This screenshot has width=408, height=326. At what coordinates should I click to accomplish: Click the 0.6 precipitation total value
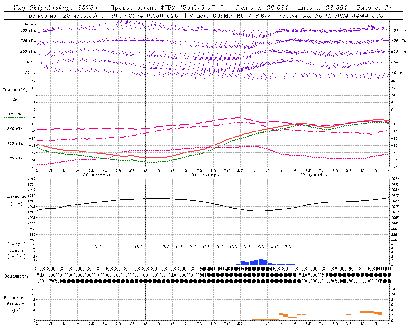[x=274, y=246]
